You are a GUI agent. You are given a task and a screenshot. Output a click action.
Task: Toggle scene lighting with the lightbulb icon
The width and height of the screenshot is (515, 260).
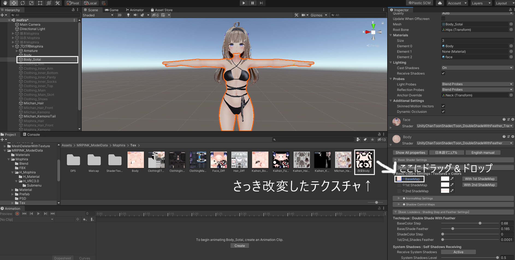(128, 15)
